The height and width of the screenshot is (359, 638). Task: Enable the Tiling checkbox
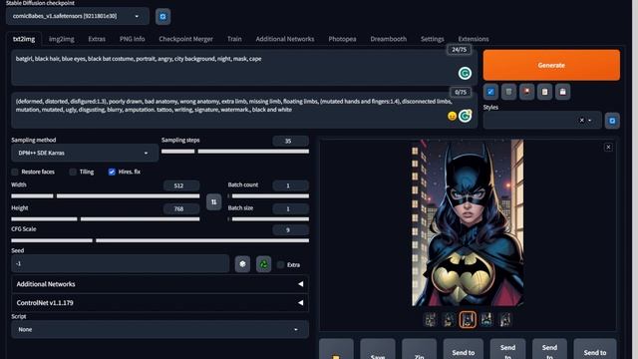pyautogui.click(x=73, y=172)
